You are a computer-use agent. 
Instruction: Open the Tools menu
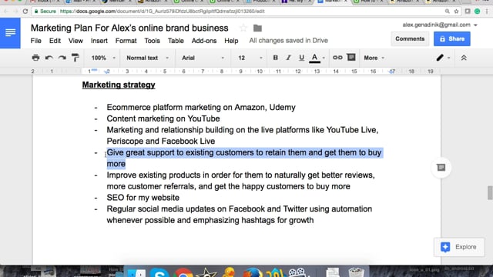point(153,41)
